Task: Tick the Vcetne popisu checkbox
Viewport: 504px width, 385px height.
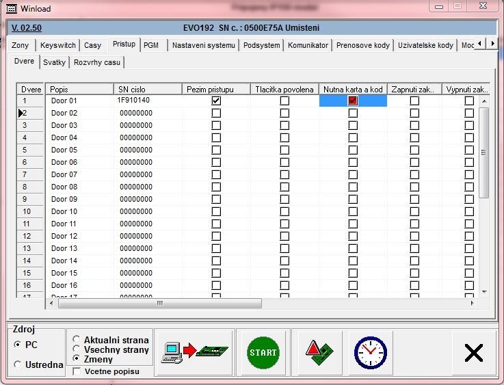Action: pos(77,371)
